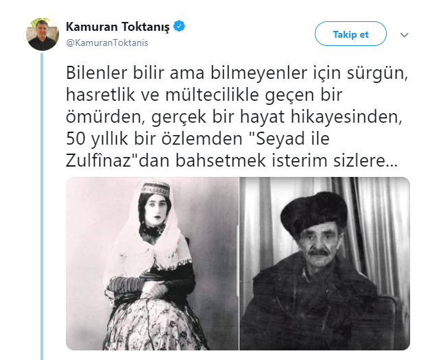View the woman's black-and-white portrait
Screen dimensions: 430x360
click(152, 263)
